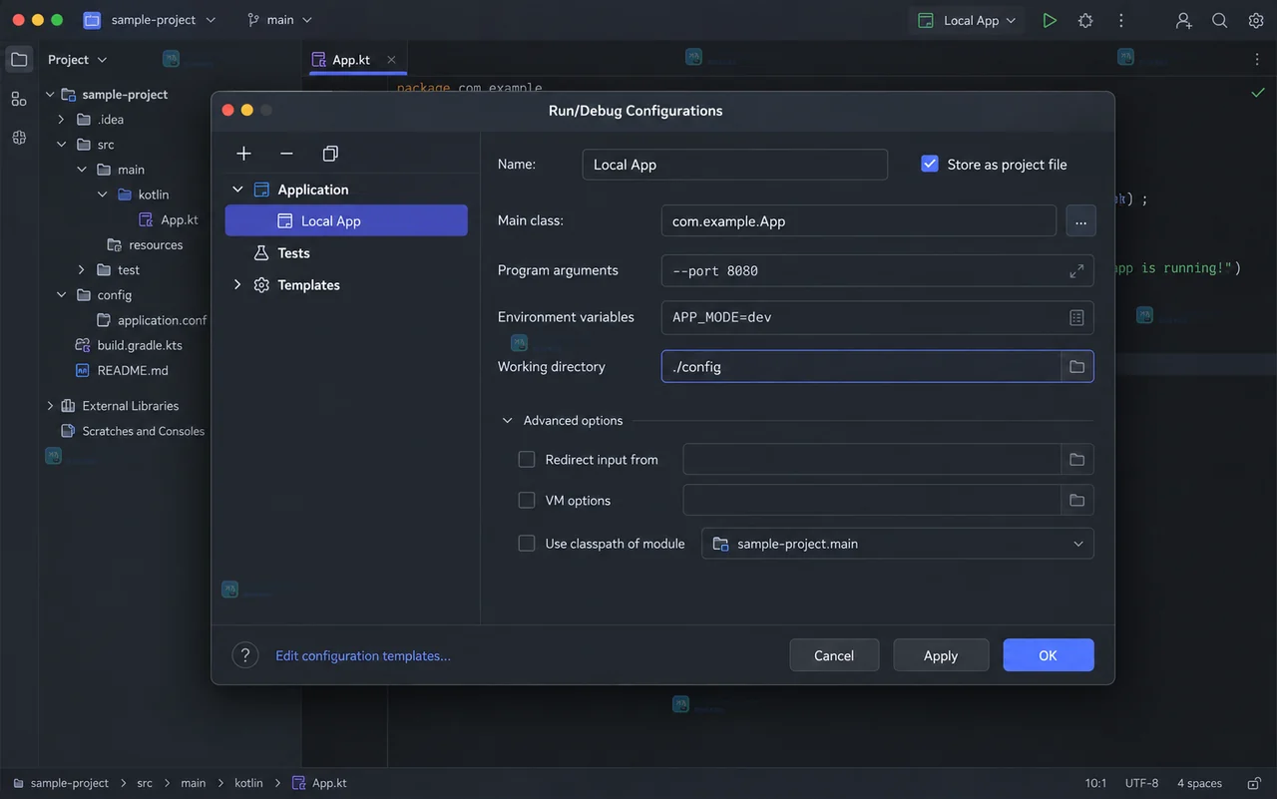Expand the test folder in project tree
The image size is (1277, 799).
82,270
